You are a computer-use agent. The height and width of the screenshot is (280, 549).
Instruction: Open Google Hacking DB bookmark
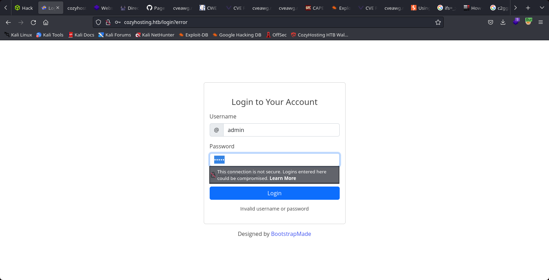coord(237,35)
